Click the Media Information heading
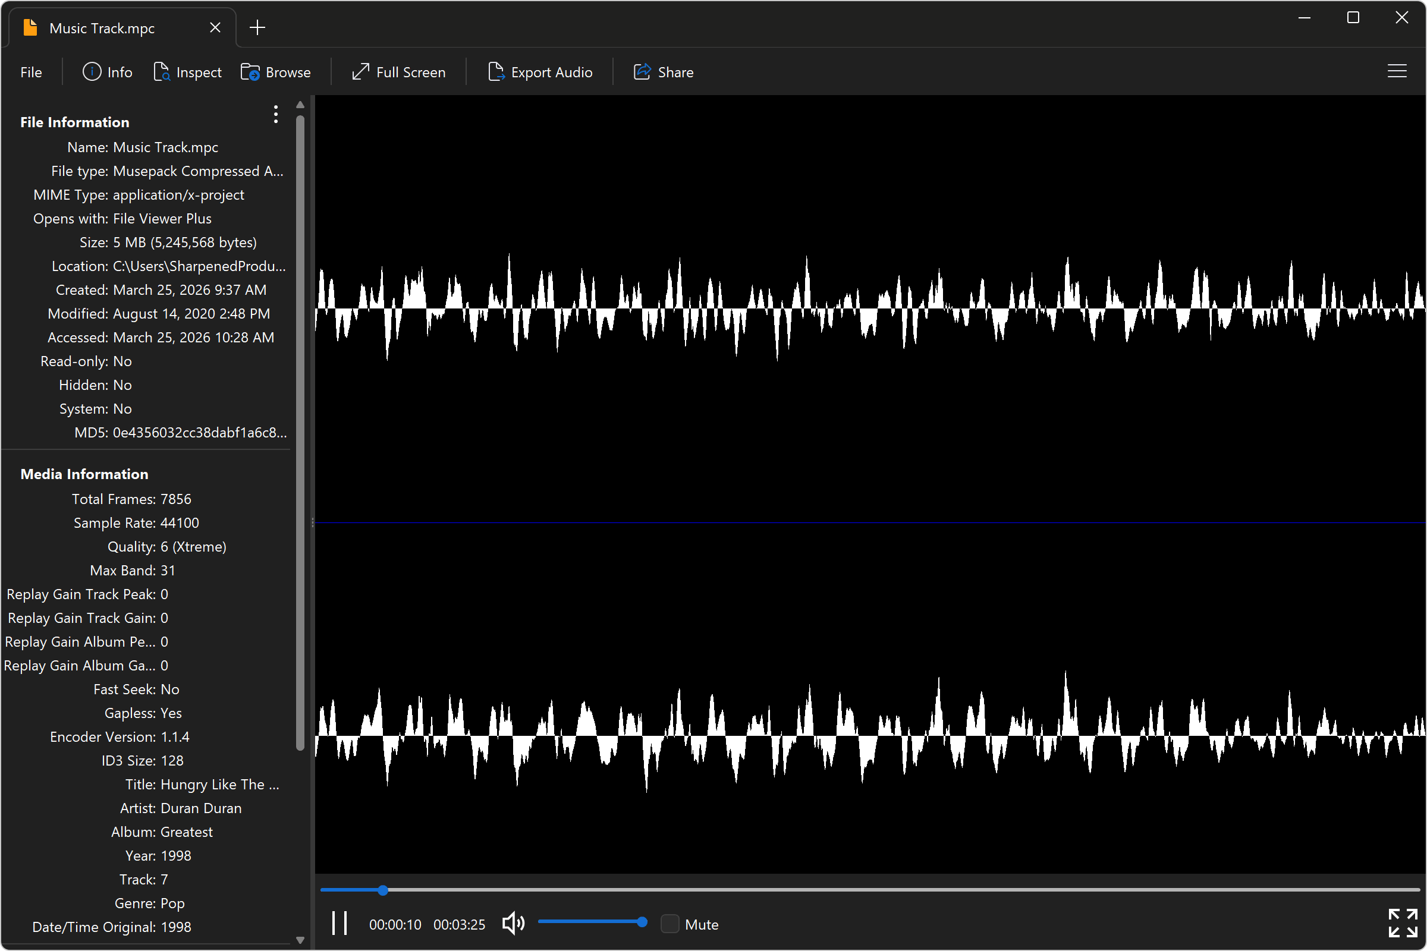 pyautogui.click(x=84, y=474)
